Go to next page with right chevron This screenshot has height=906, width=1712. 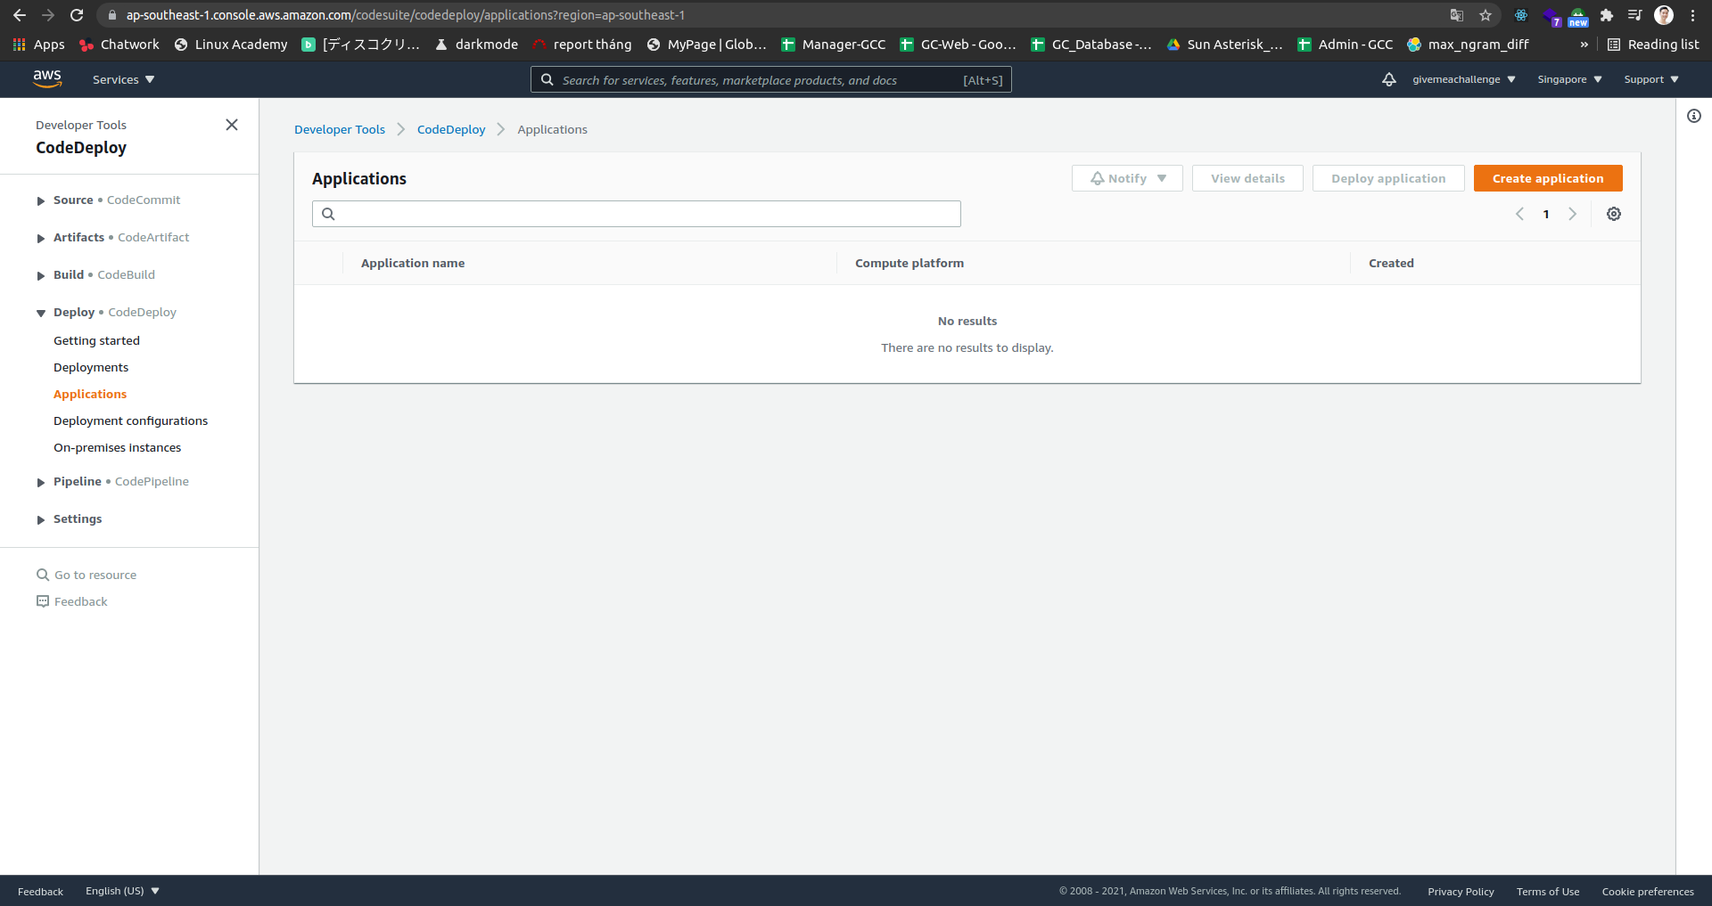(x=1572, y=214)
